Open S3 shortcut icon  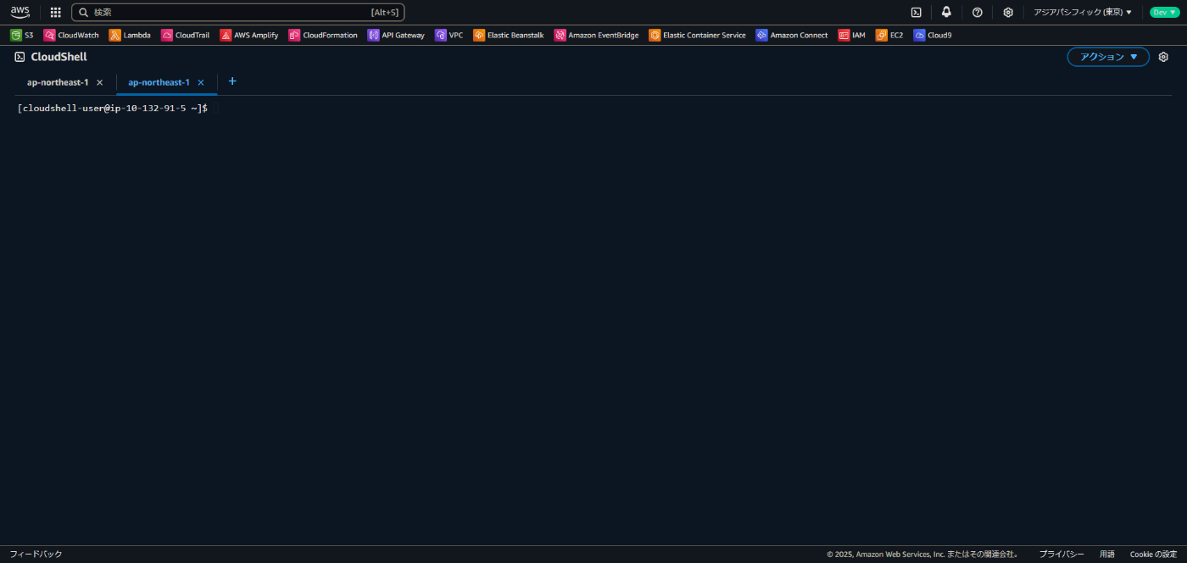click(15, 36)
